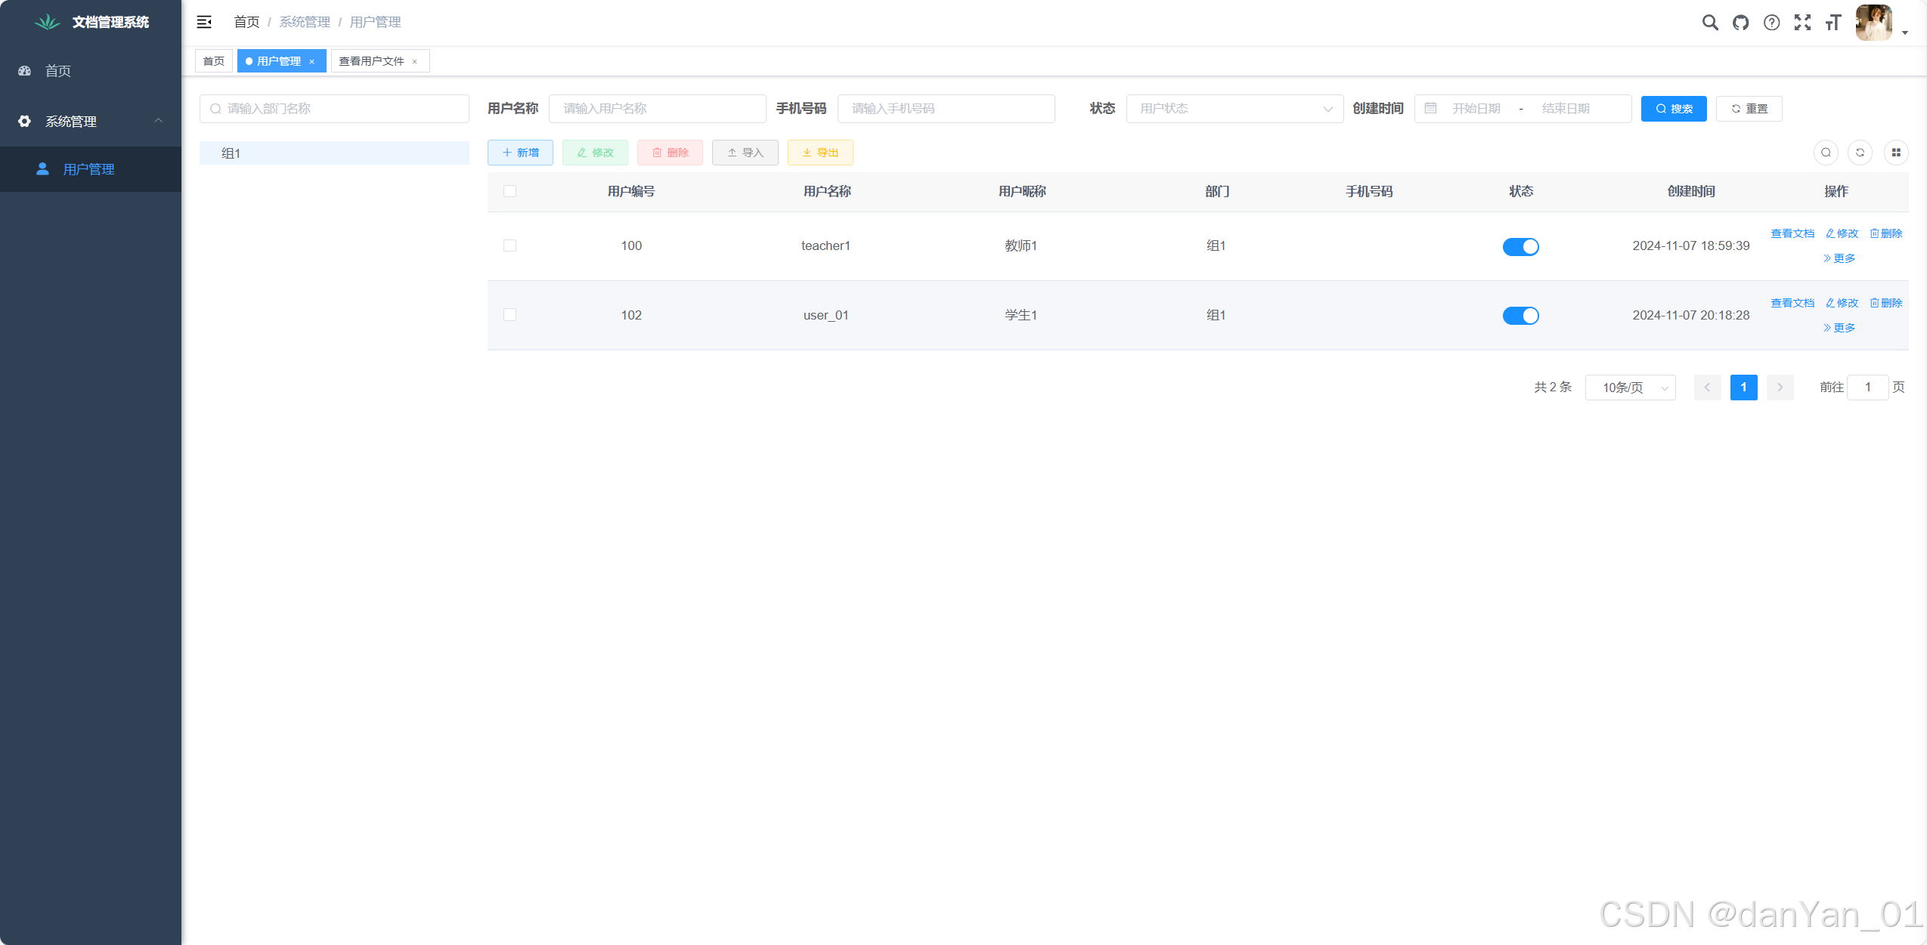The width and height of the screenshot is (1927, 945).
Task: Open column display grid icon
Action: [x=1895, y=153]
